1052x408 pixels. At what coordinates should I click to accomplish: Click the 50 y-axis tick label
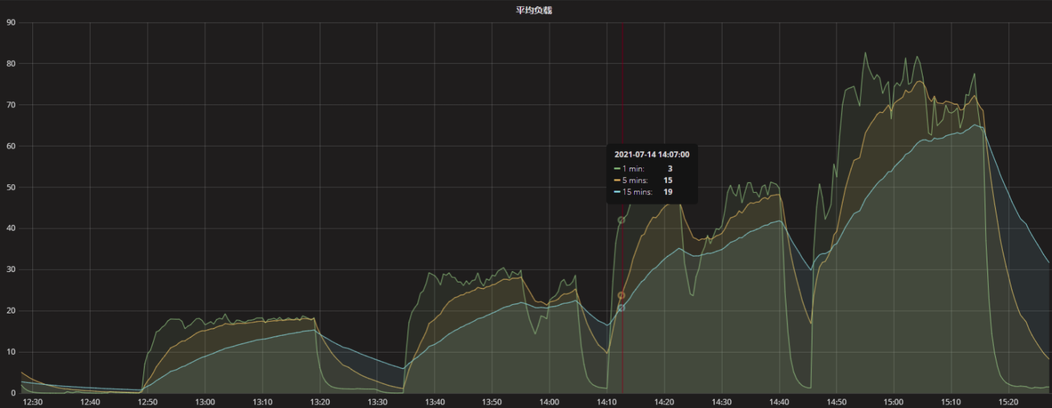(x=11, y=187)
